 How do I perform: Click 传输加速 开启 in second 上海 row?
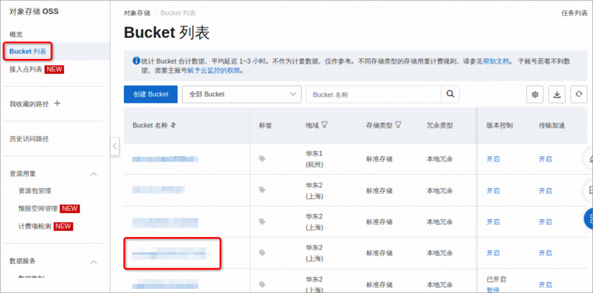point(545,222)
